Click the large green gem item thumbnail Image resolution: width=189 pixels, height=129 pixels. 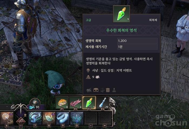click(x=122, y=14)
